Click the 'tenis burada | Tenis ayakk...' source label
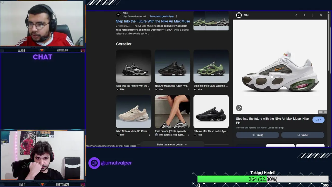 tap(172, 135)
